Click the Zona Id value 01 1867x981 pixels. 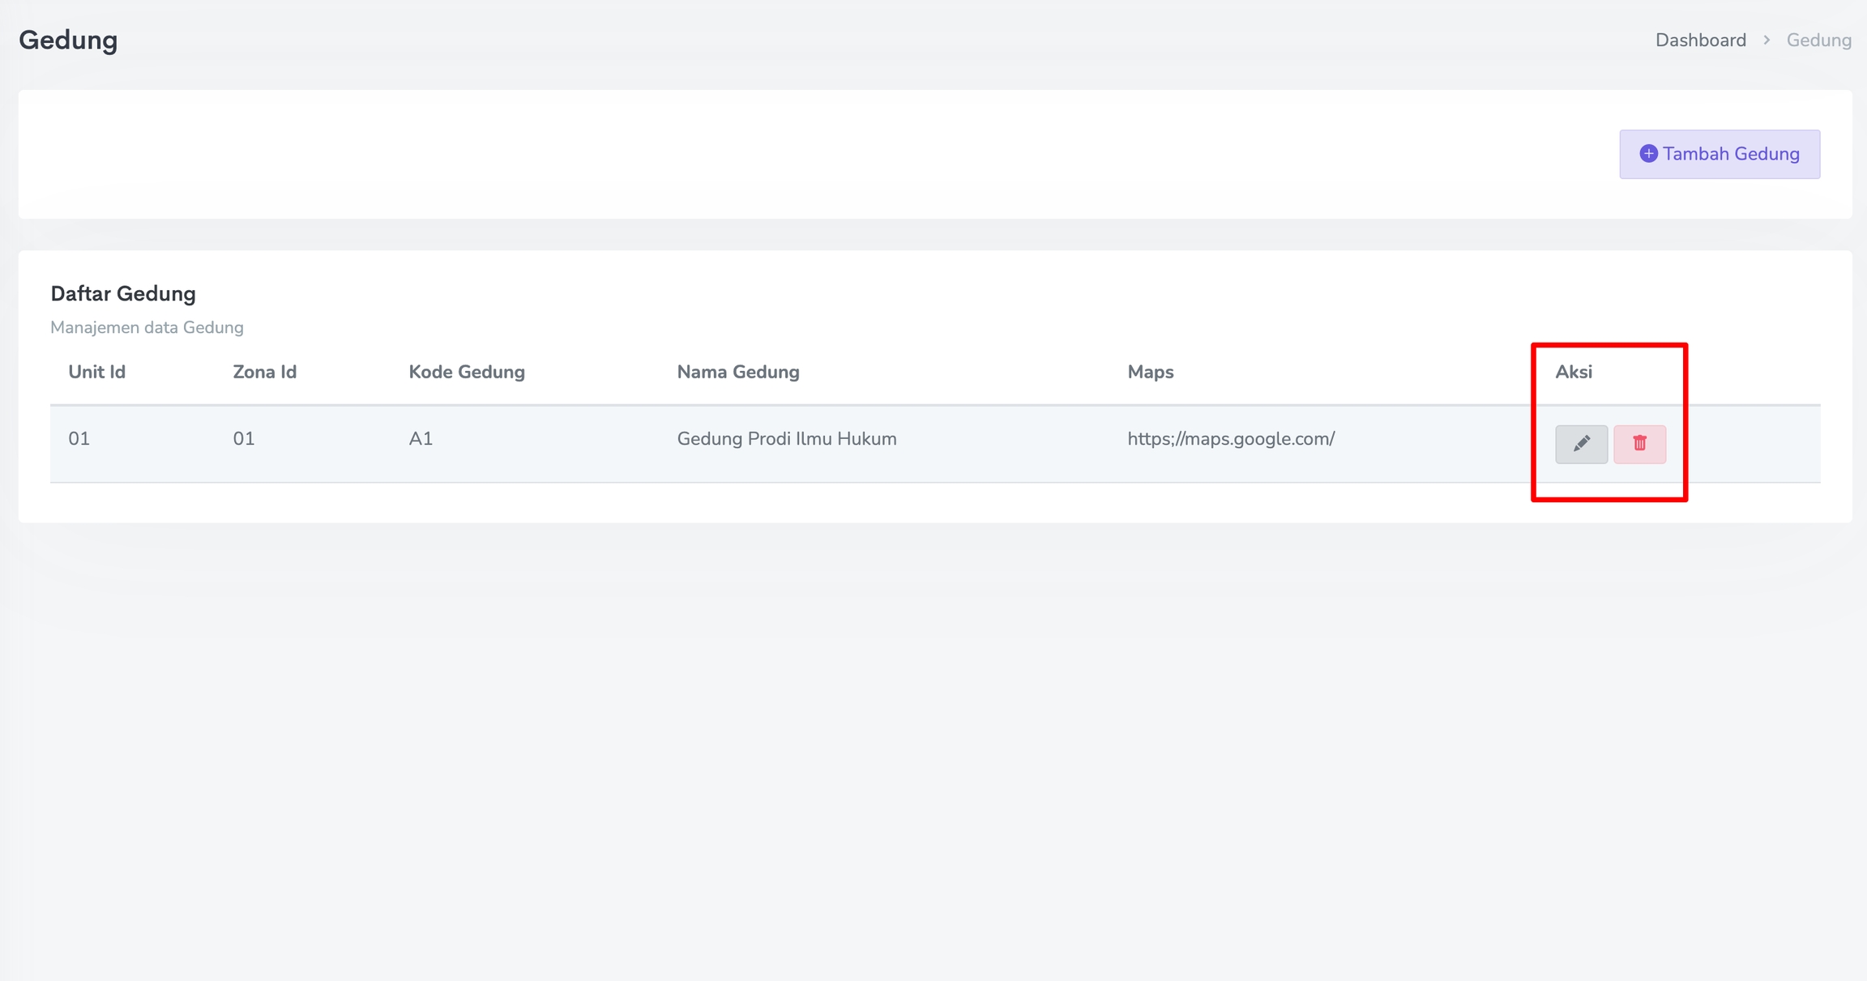coord(243,439)
